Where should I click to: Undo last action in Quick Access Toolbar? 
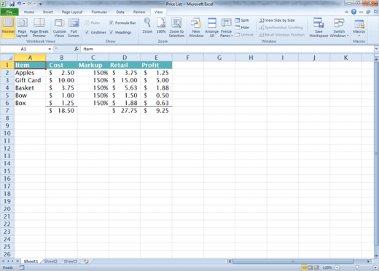(19, 4)
